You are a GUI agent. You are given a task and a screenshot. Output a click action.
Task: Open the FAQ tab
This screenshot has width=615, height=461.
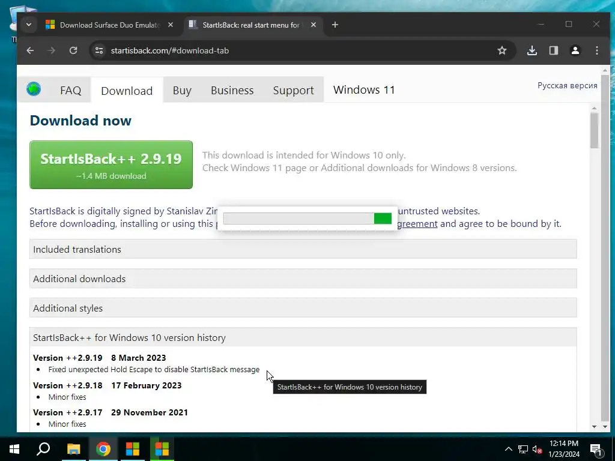click(71, 91)
